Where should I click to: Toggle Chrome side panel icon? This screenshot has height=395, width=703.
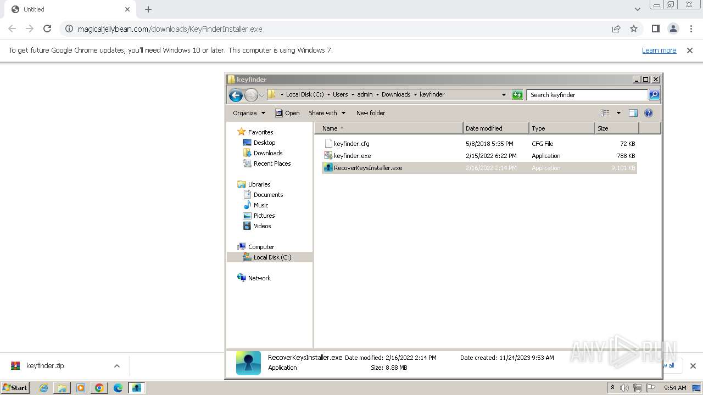click(x=655, y=29)
